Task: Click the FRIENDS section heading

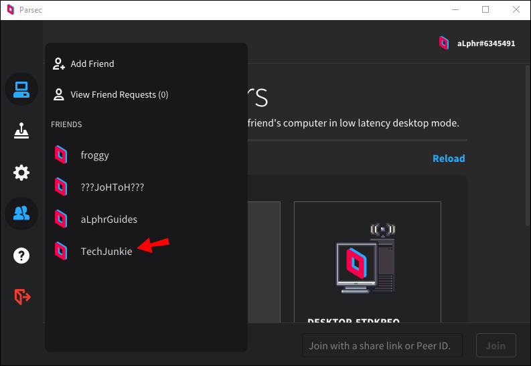Action: pyautogui.click(x=66, y=124)
